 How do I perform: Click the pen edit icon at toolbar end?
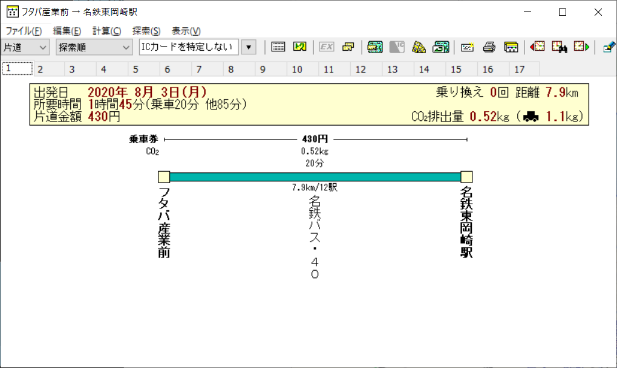pos(609,47)
